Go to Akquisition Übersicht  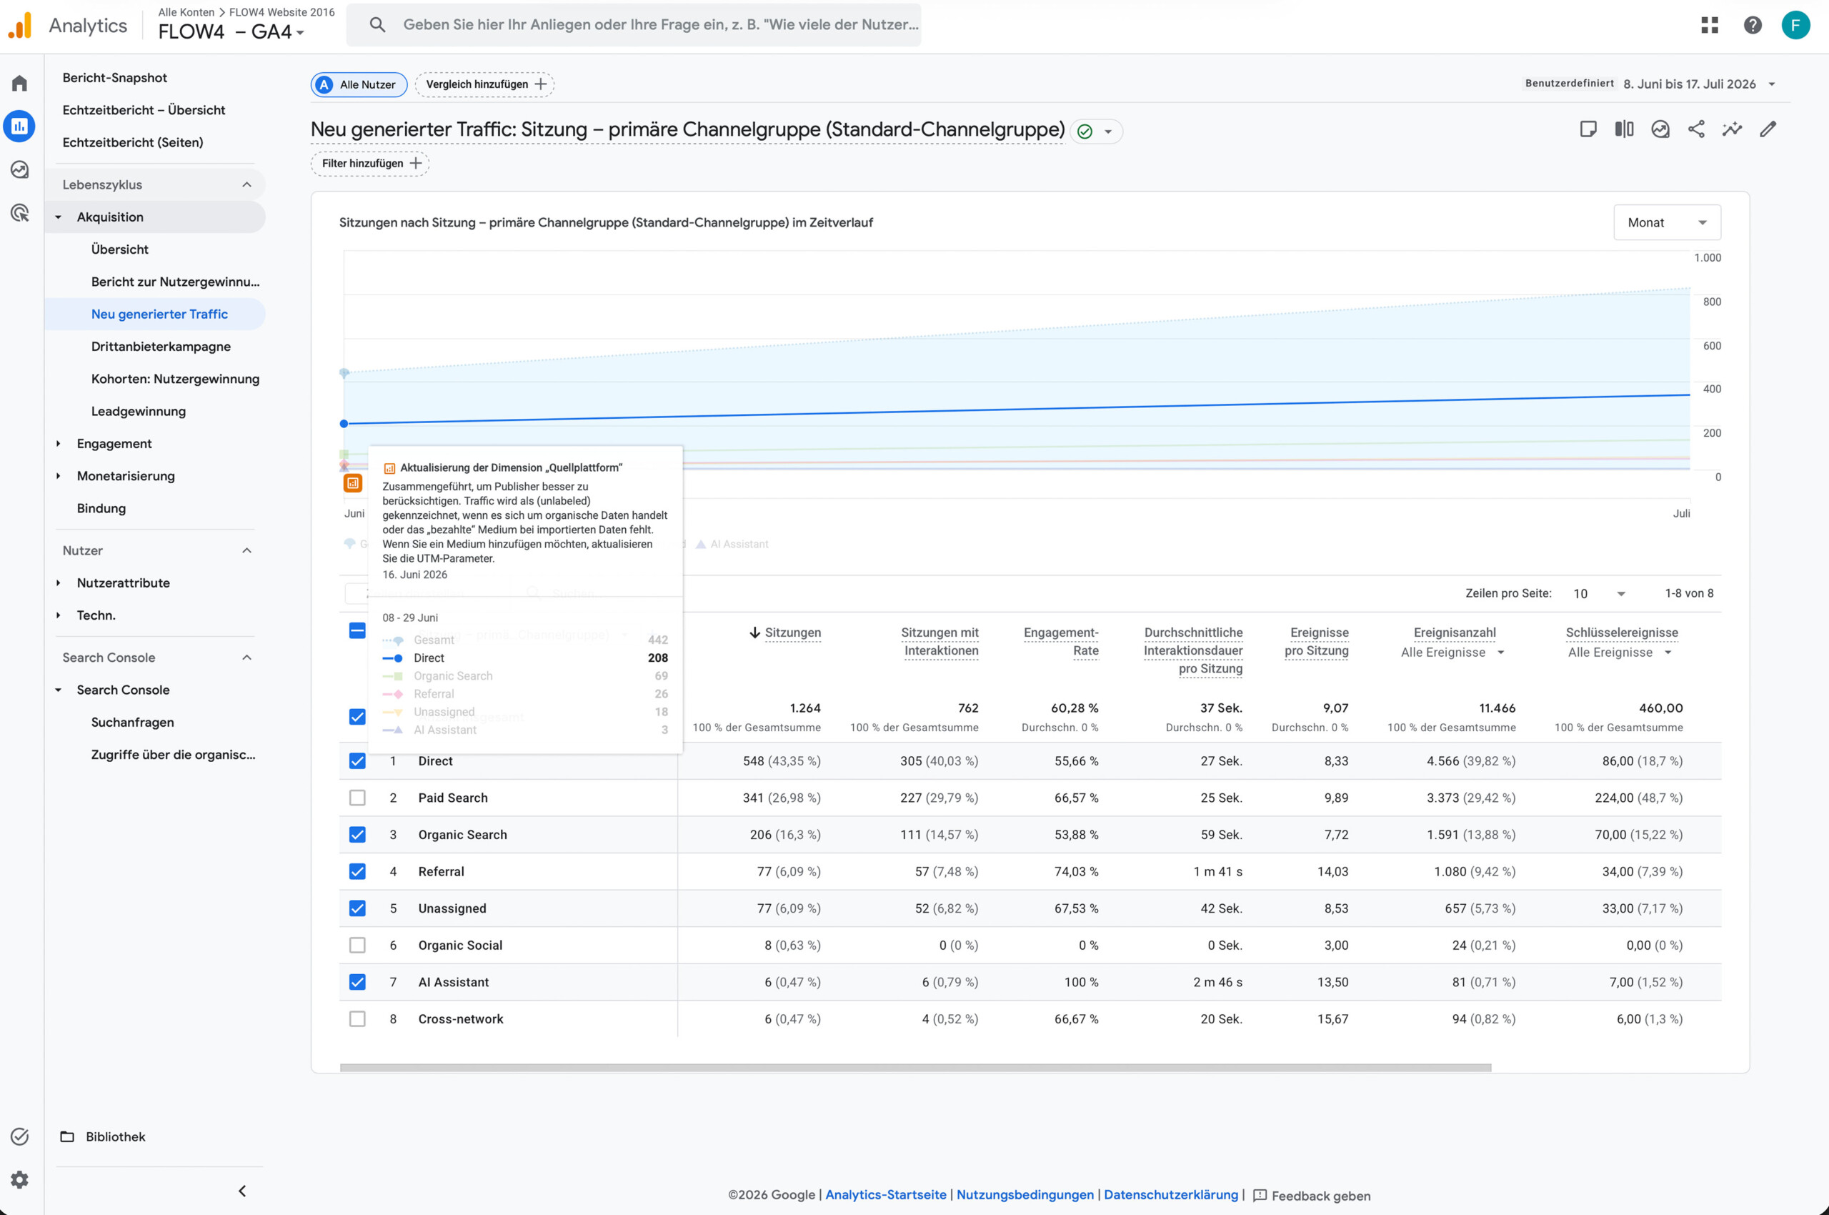pos(119,249)
